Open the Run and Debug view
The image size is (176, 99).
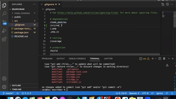point(4,31)
